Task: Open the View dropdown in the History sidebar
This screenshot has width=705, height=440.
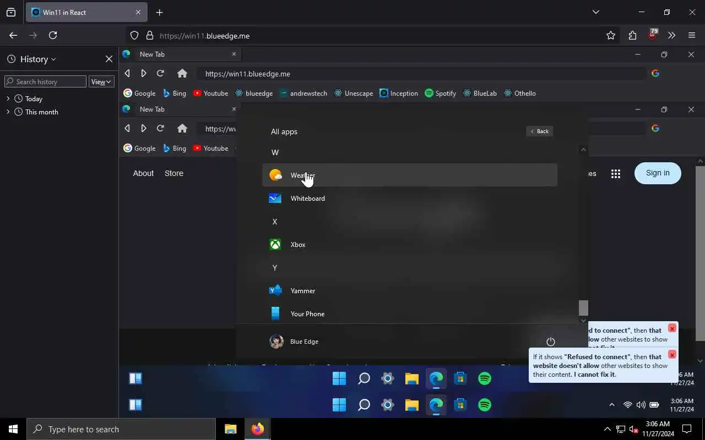Action: pyautogui.click(x=101, y=81)
